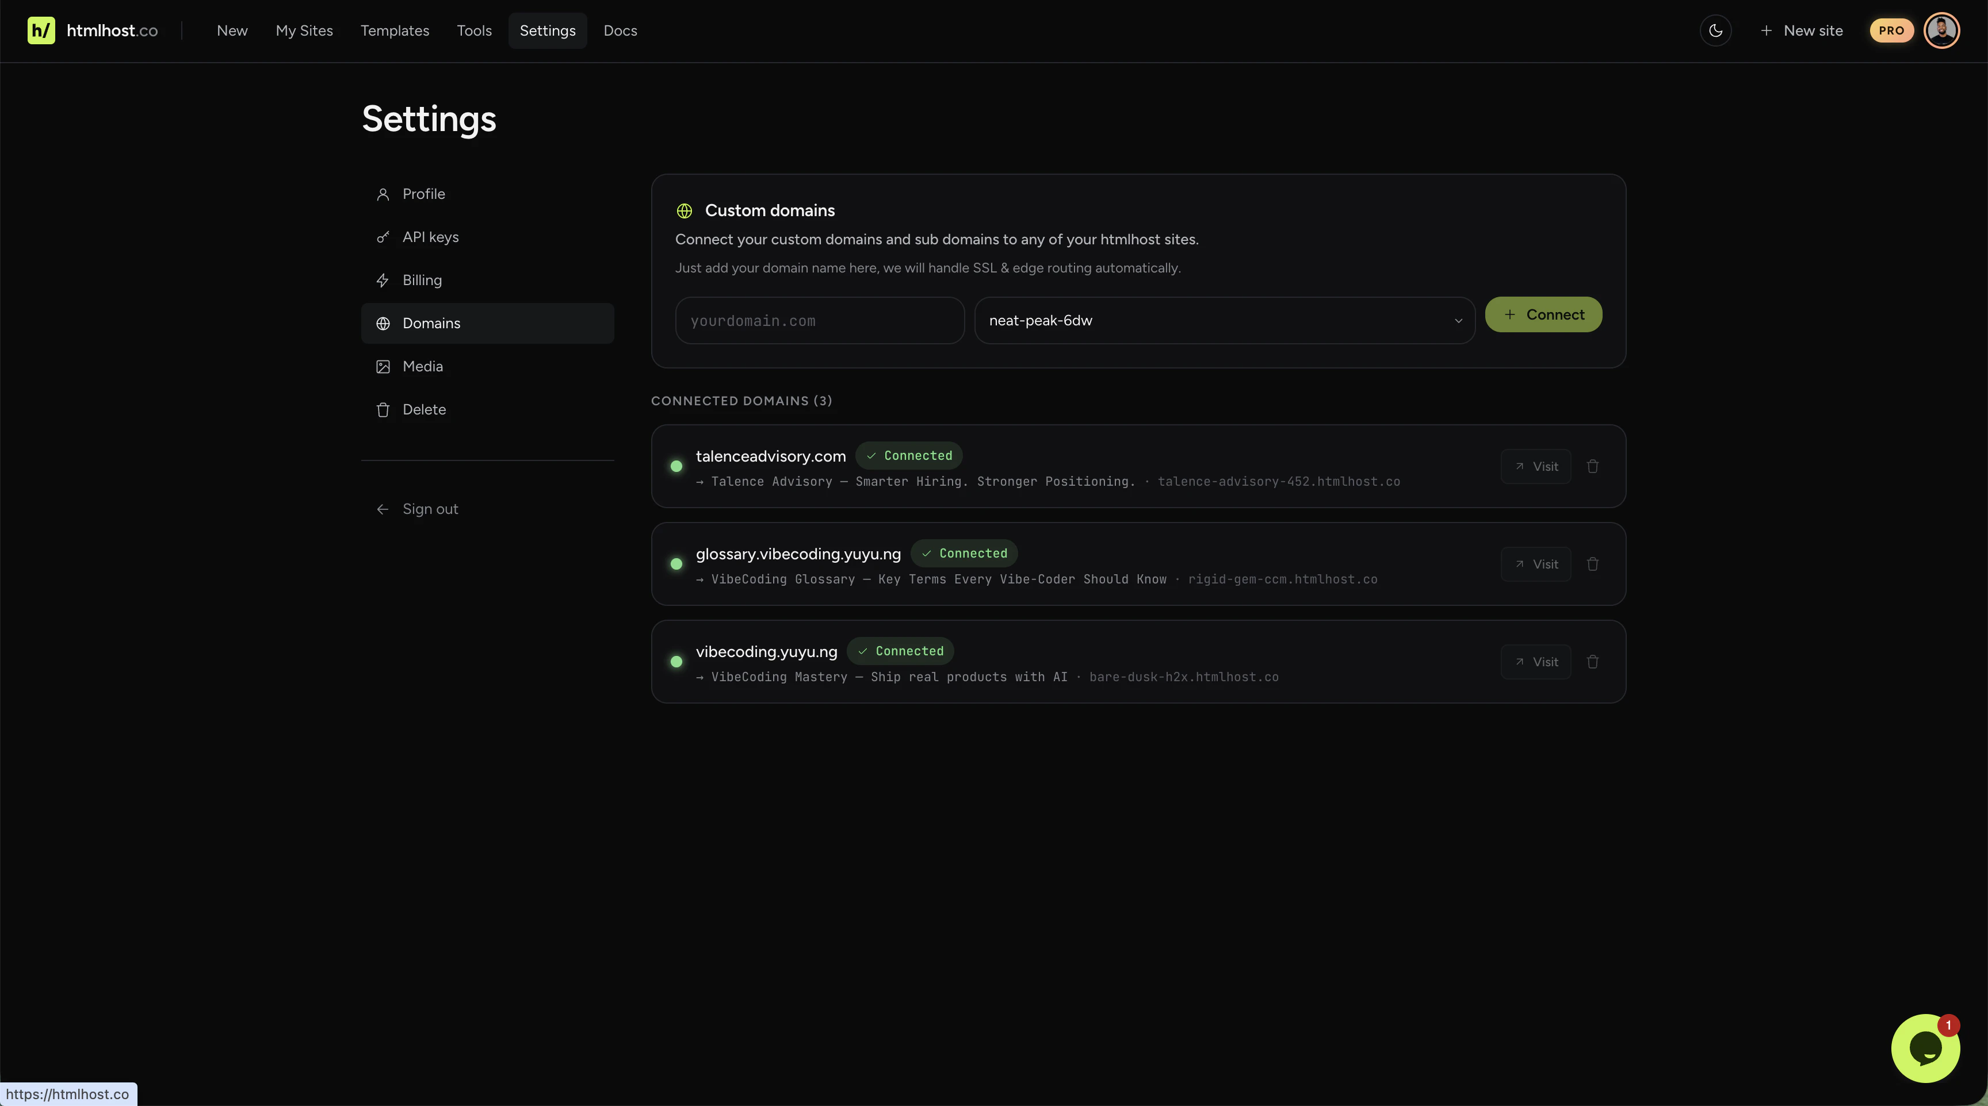Open the Tools menu item
Image resolution: width=1988 pixels, height=1106 pixels.
click(x=474, y=31)
